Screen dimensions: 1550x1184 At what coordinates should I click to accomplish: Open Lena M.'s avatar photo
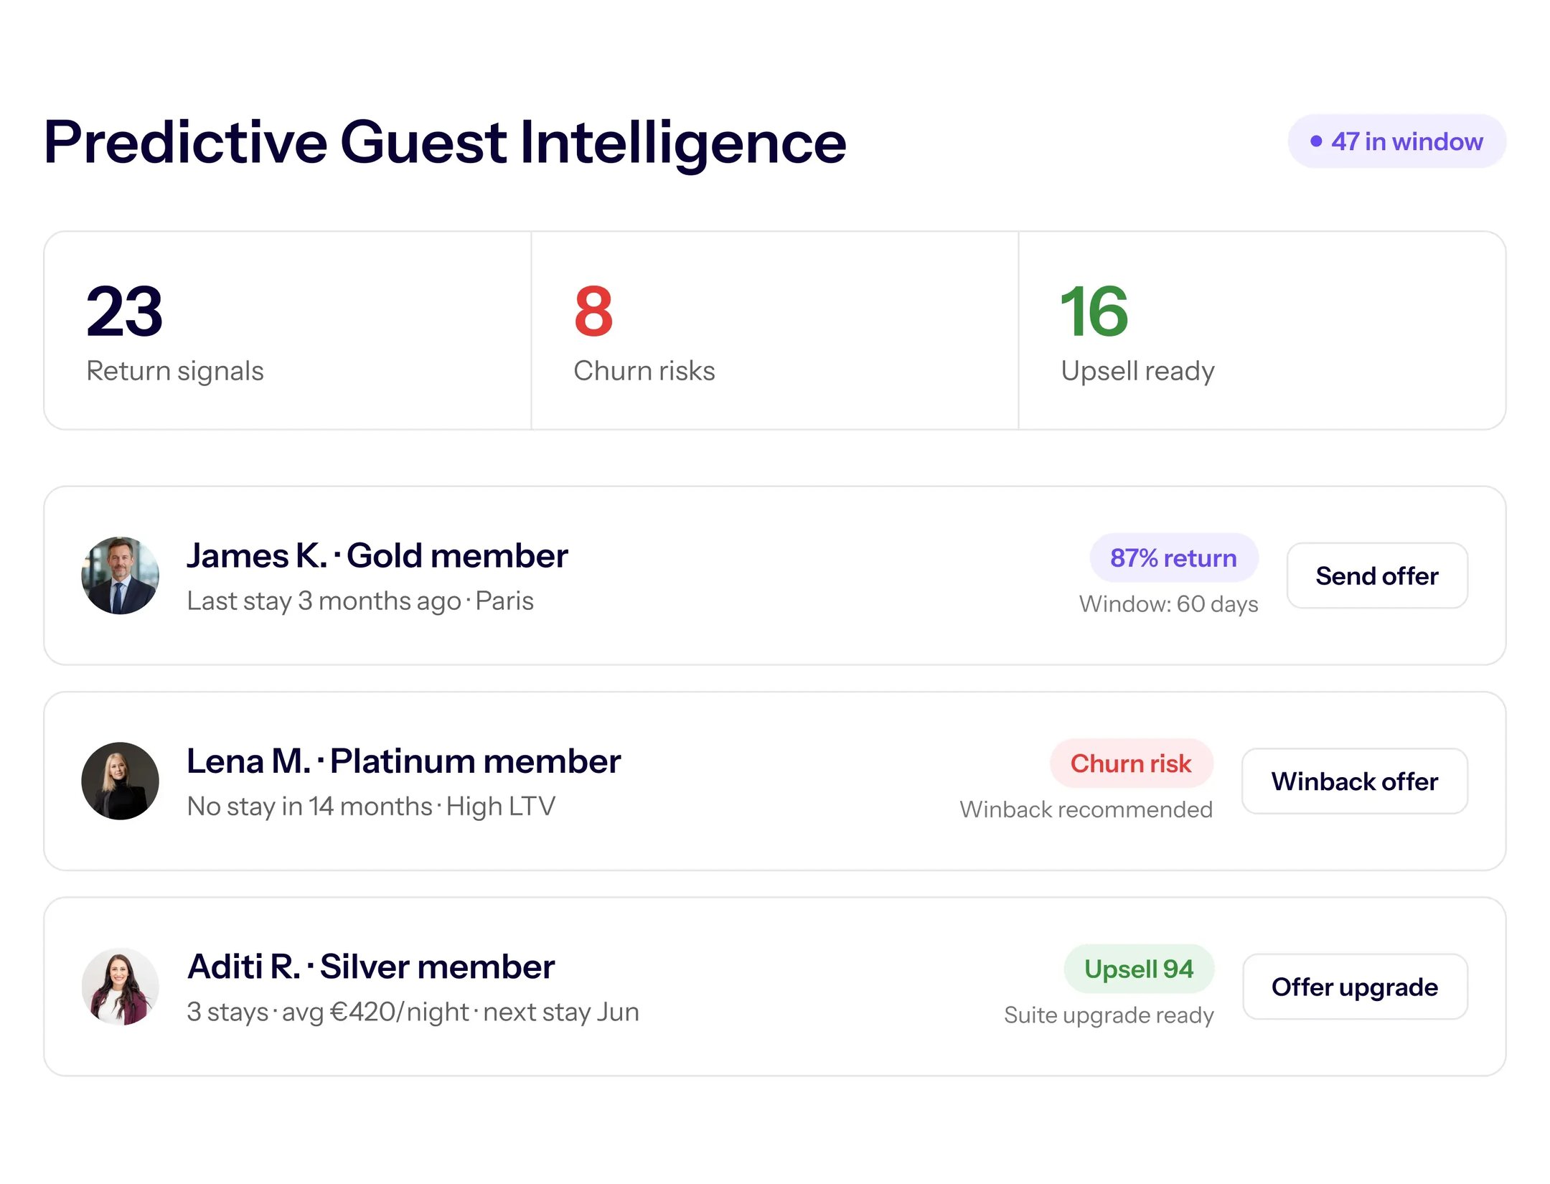(x=120, y=781)
